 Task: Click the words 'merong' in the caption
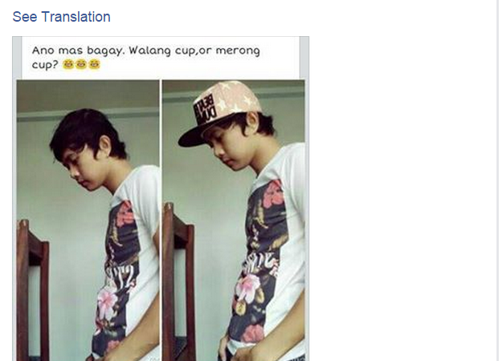coord(238,51)
